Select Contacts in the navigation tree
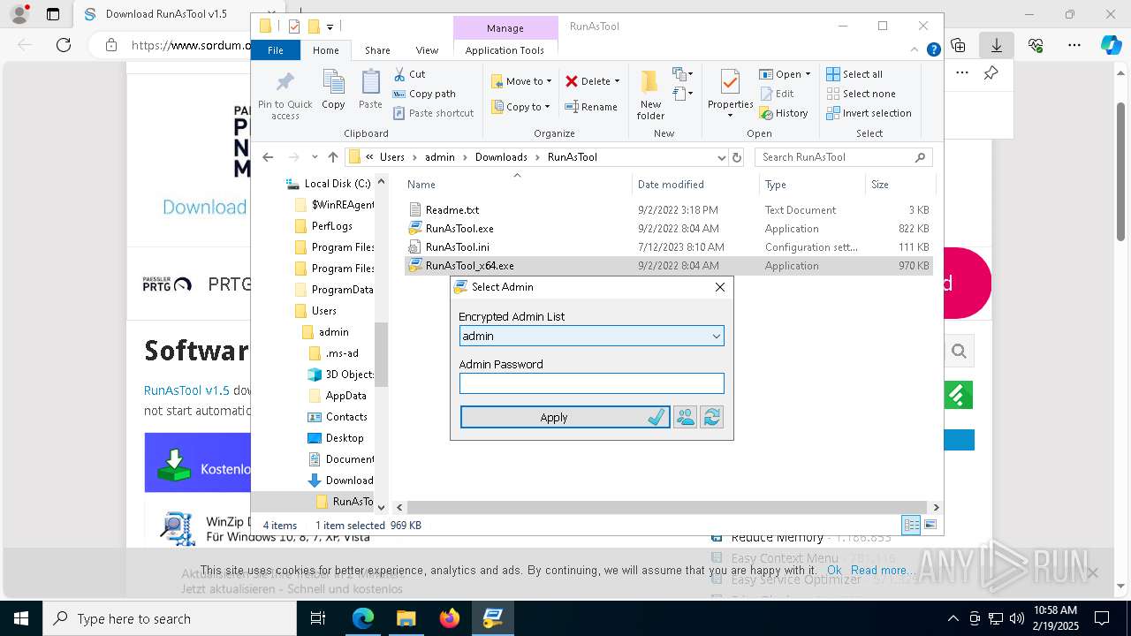 (x=345, y=417)
